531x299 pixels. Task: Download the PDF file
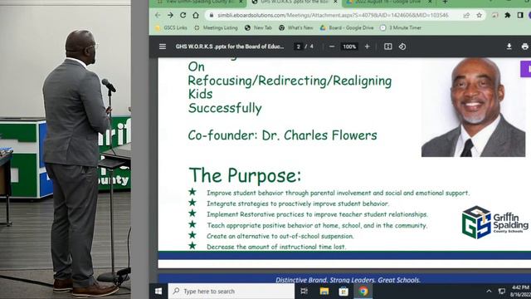509,47
